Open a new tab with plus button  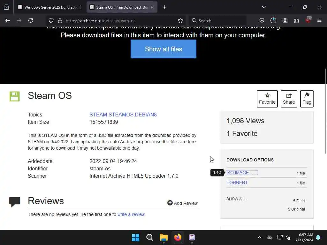pos(164,7)
